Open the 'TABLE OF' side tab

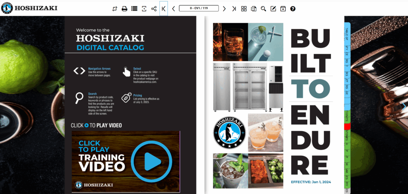tap(347, 34)
